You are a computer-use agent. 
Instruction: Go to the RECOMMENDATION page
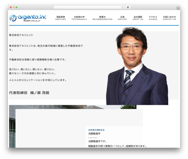[x=102, y=18]
